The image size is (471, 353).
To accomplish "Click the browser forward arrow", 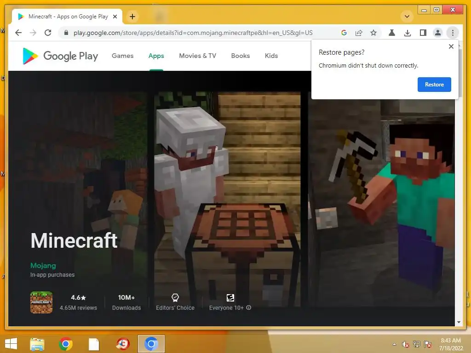I will (x=33, y=33).
